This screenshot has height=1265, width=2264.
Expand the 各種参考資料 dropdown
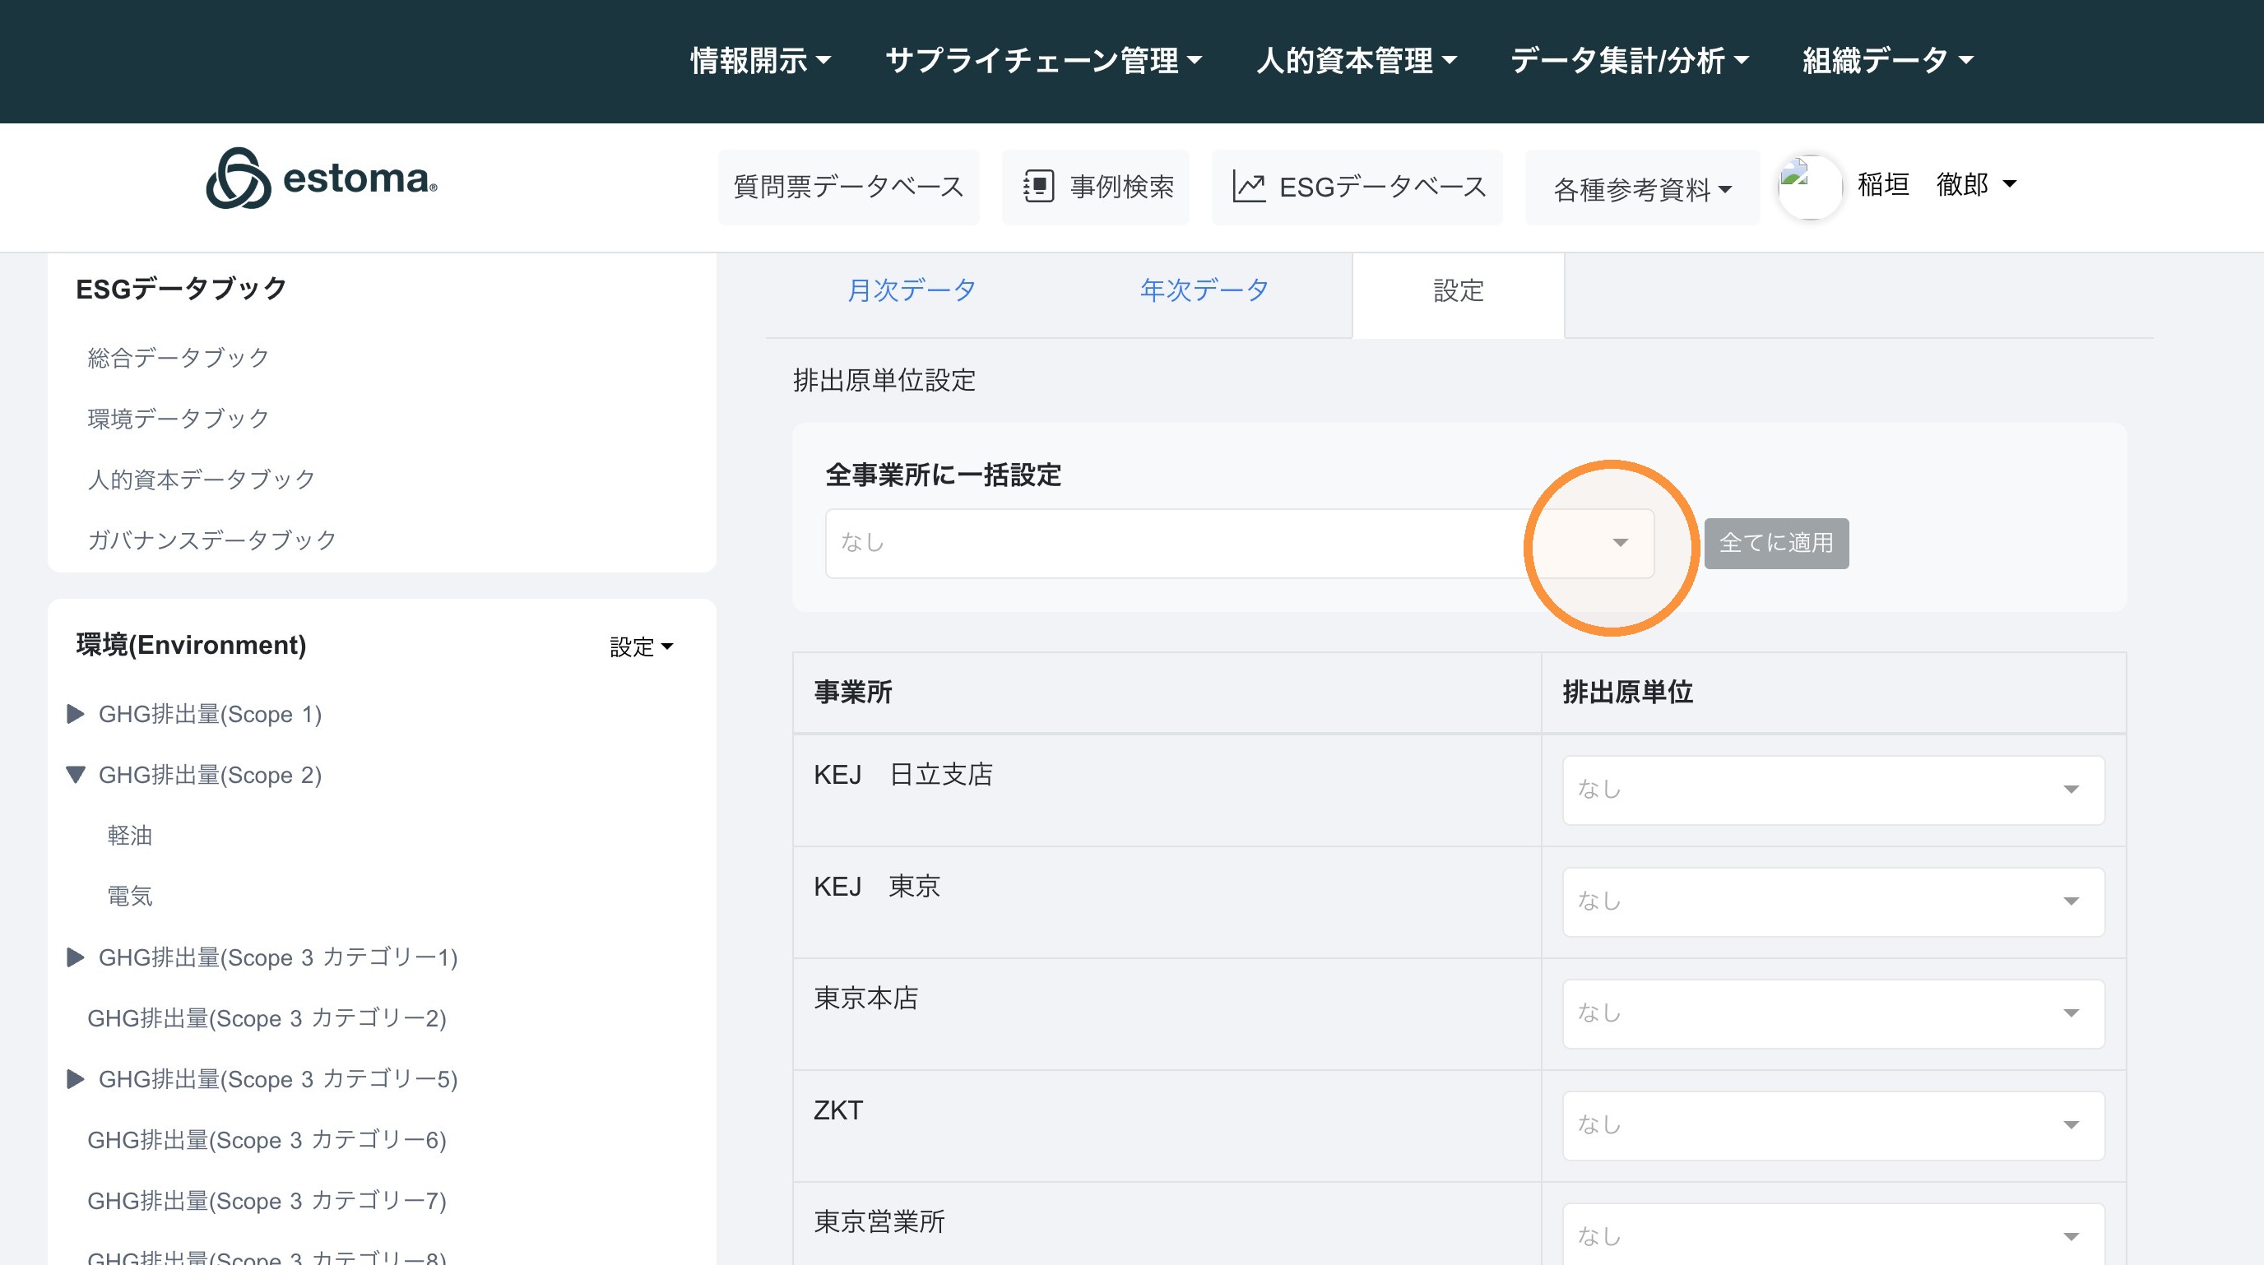click(1643, 188)
